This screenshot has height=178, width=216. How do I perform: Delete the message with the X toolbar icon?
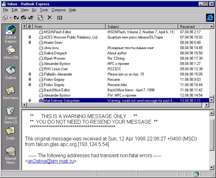[50, 17]
